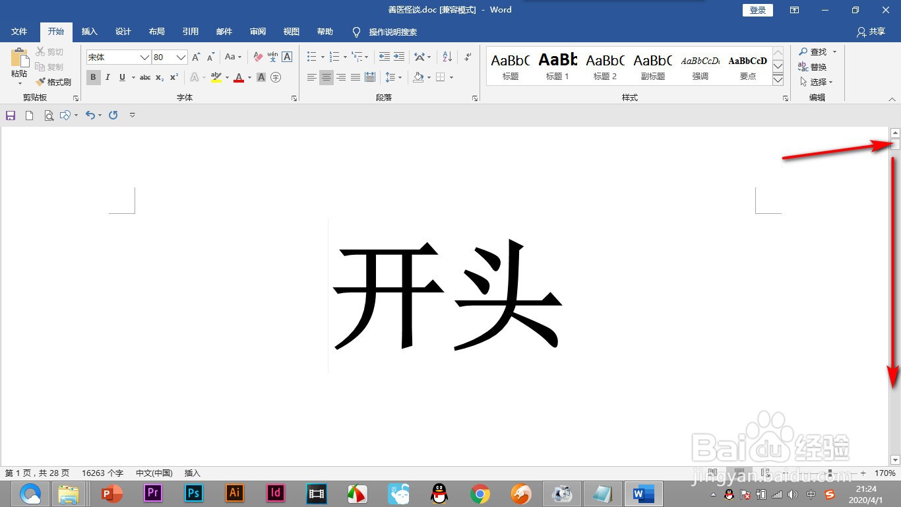Expand the bullets list dropdown arrow

click(323, 57)
